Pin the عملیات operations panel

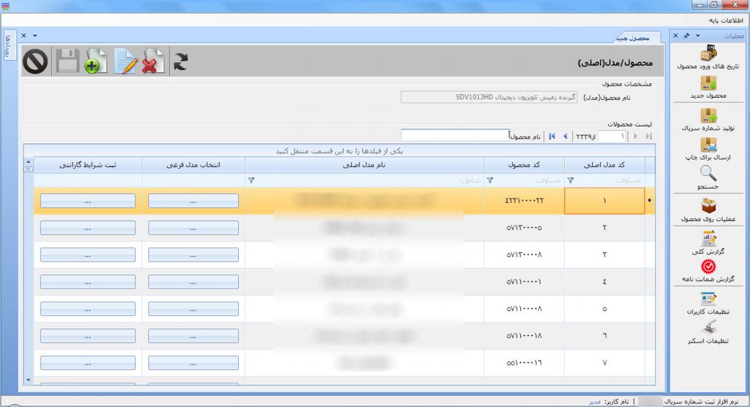(686, 36)
